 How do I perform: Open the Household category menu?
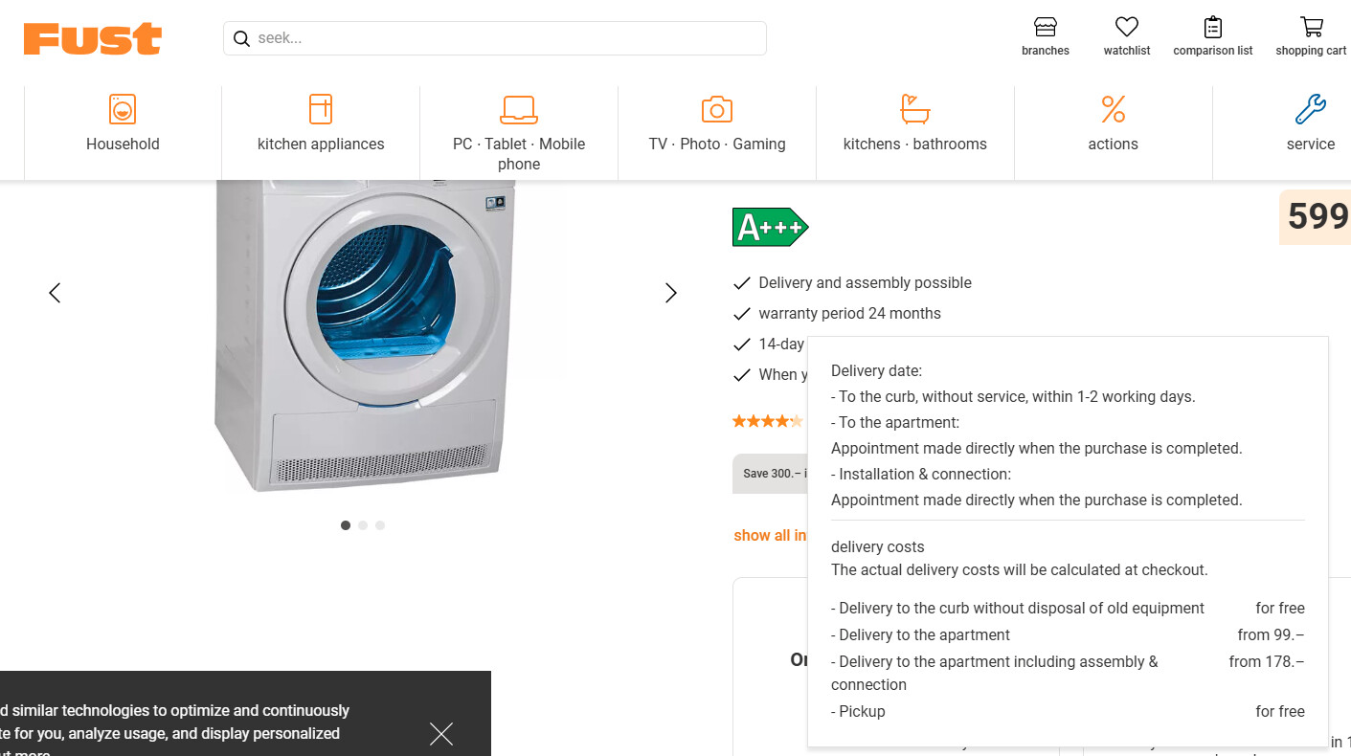123,124
